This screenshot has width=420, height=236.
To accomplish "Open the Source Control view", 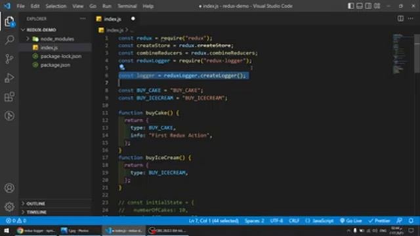I will point(9,58).
